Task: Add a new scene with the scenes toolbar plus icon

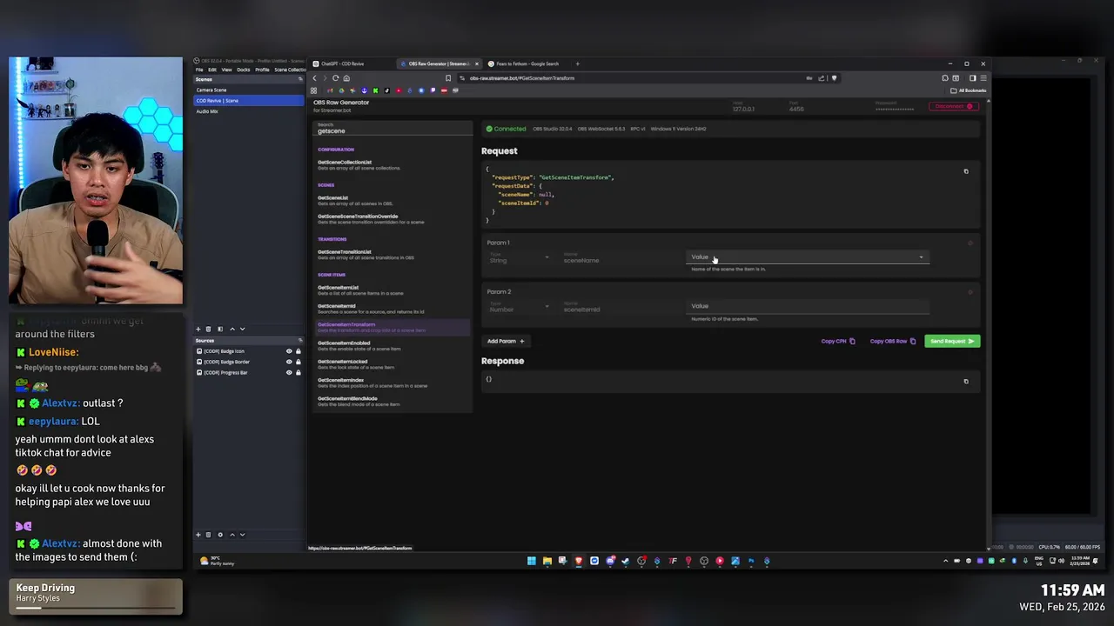Action: click(x=198, y=329)
